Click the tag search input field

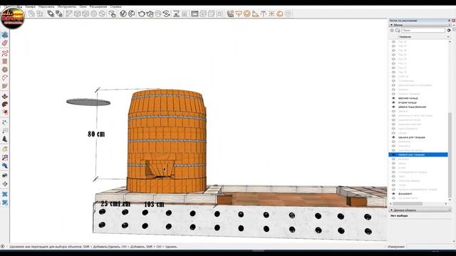pyautogui.click(x=423, y=30)
